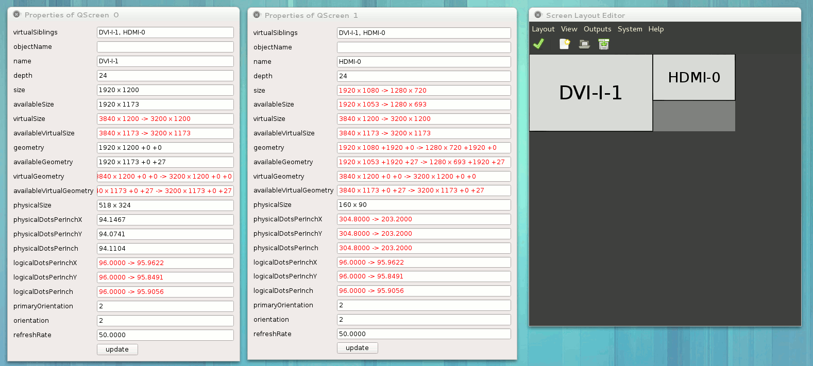
Task: Create a new layout via the toolbar
Action: click(565, 44)
